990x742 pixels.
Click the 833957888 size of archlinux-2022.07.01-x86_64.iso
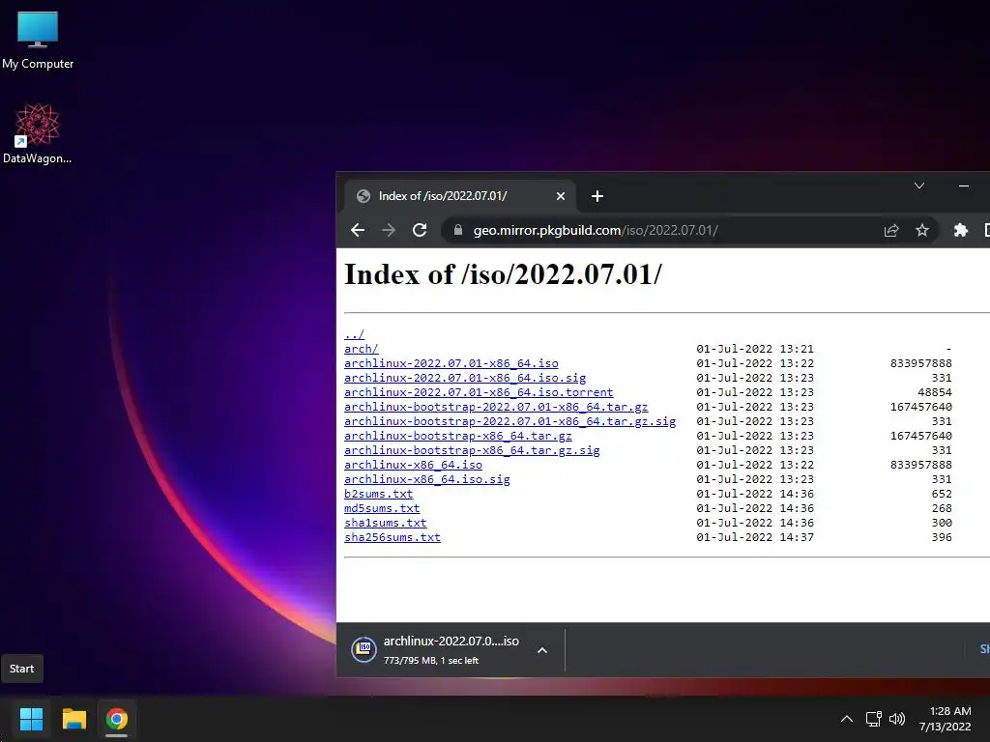[920, 363]
